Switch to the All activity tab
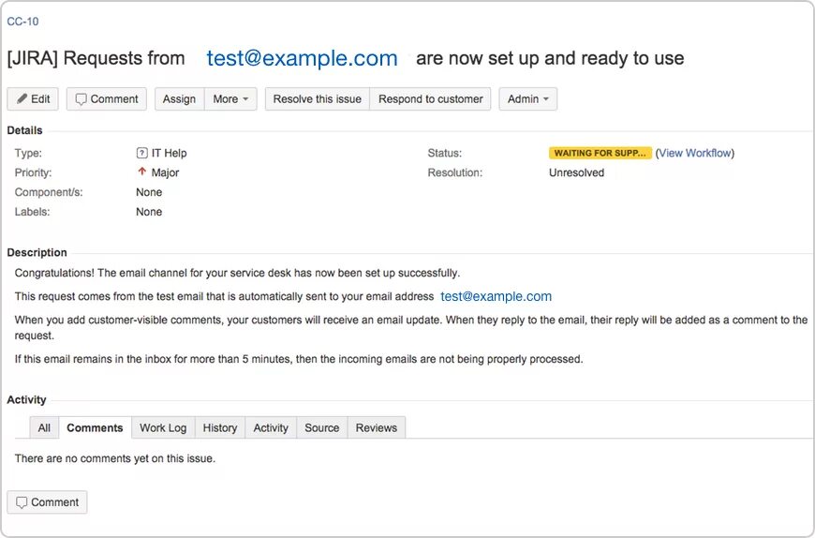This screenshot has height=538, width=815. (x=44, y=427)
